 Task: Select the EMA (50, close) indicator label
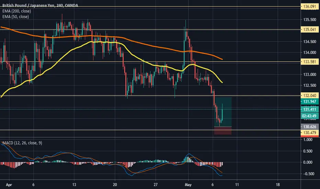(x=15, y=16)
